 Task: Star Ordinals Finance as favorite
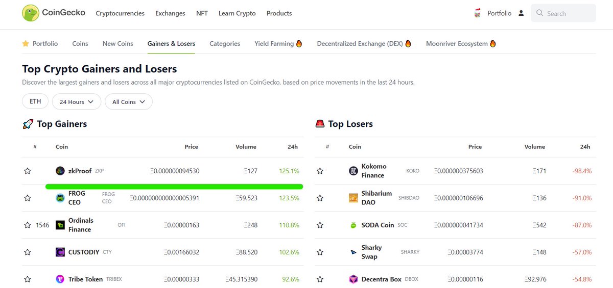28,225
